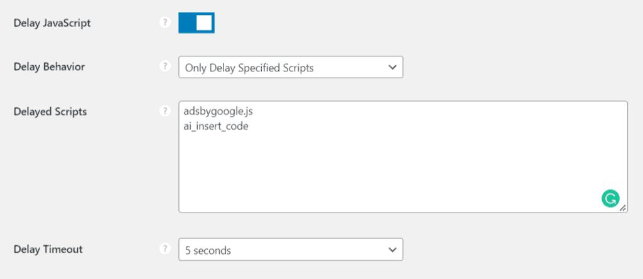This screenshot has width=643, height=279.
Task: Open the green Grammarly icon in the textarea
Action: coord(610,199)
